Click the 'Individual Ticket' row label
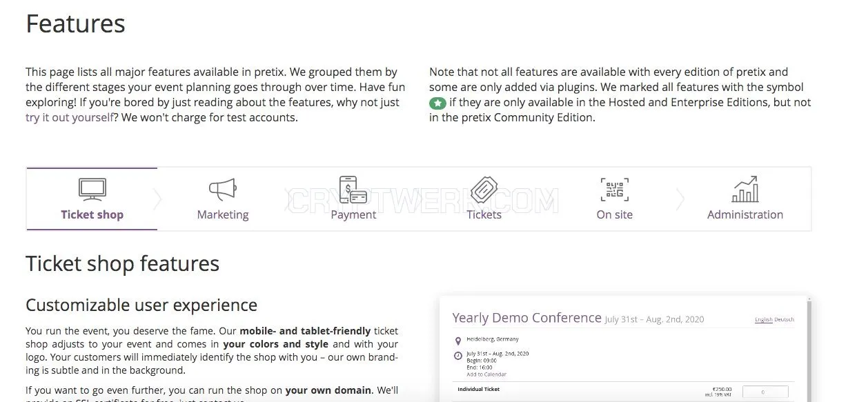848x402 pixels. [479, 390]
